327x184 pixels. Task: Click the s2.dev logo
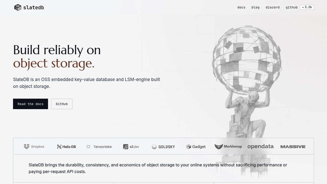pyautogui.click(x=131, y=147)
